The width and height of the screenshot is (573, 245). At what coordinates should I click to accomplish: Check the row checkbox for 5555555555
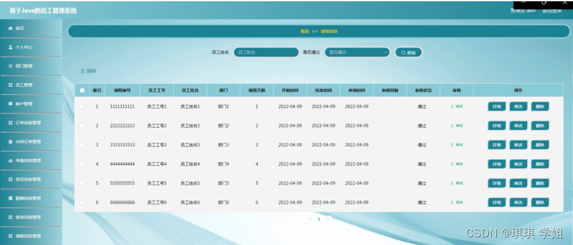click(x=82, y=183)
